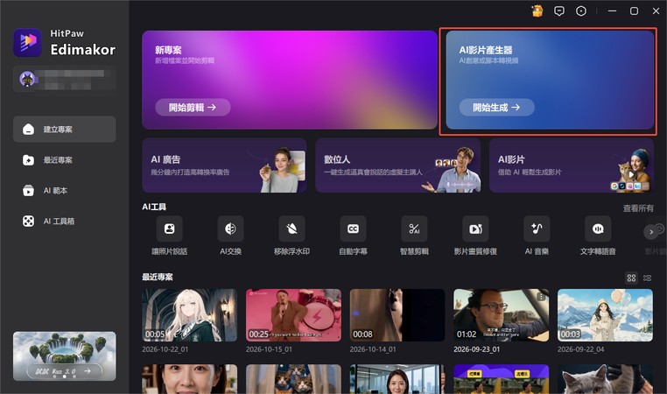Open project 2026-10-15_01 thumbnail

coord(293,315)
